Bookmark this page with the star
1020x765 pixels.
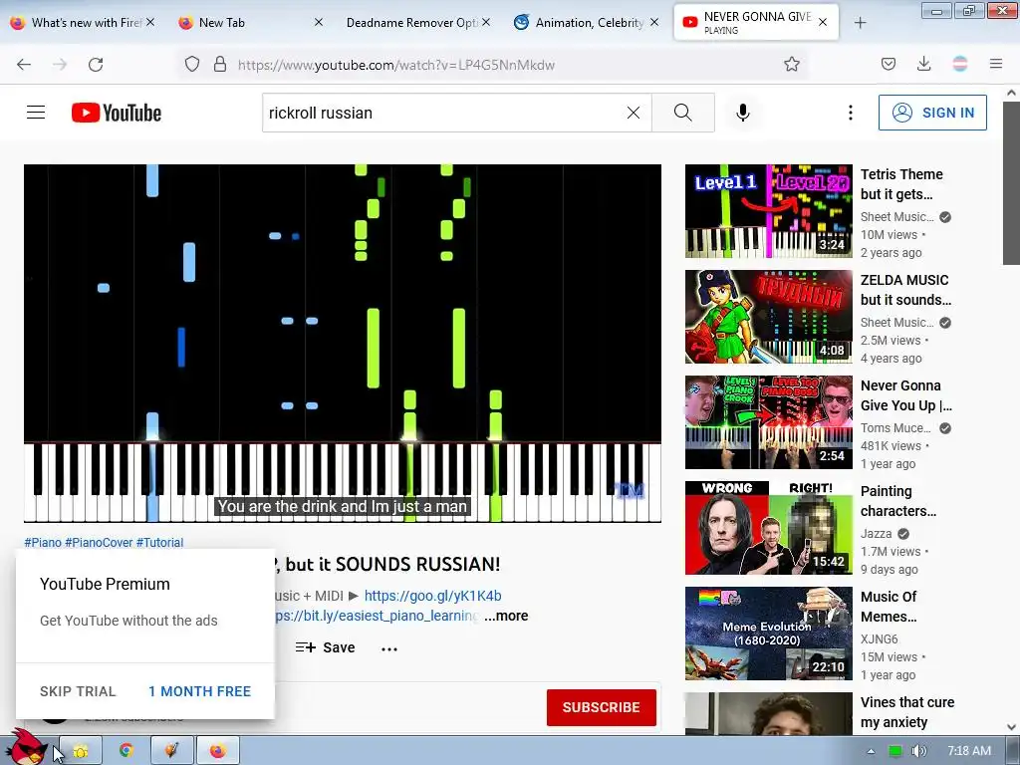(792, 64)
